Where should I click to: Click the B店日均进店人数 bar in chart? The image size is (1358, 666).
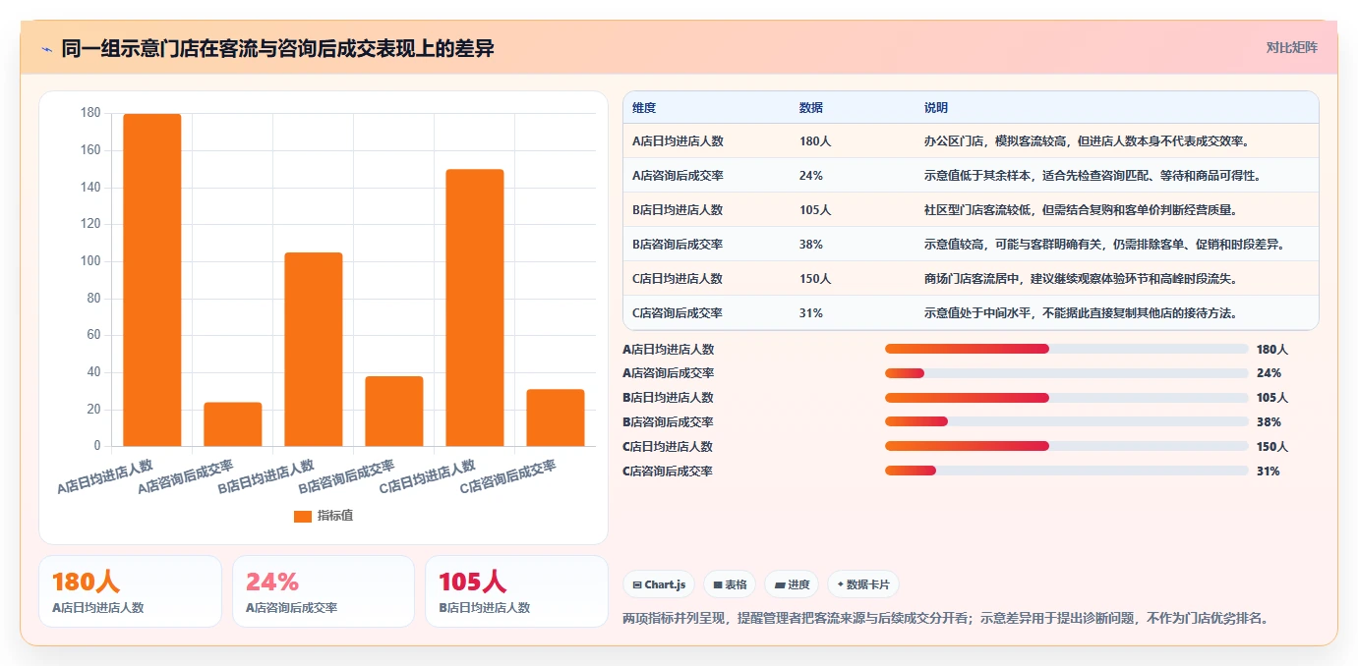(x=314, y=350)
